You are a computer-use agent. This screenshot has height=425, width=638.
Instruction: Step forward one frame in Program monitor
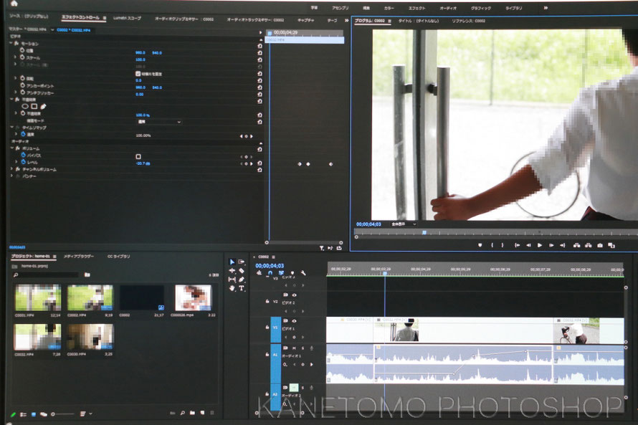pos(551,245)
